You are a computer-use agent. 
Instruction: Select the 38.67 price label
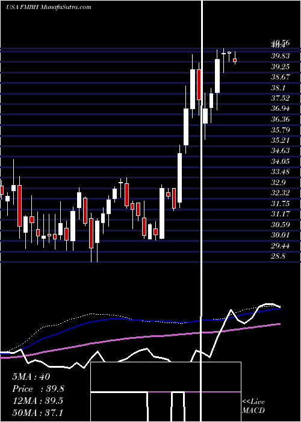click(281, 77)
